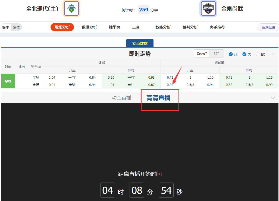Click the hours countdown box 04
This screenshot has height=201, width=279.
pyautogui.click(x=108, y=190)
